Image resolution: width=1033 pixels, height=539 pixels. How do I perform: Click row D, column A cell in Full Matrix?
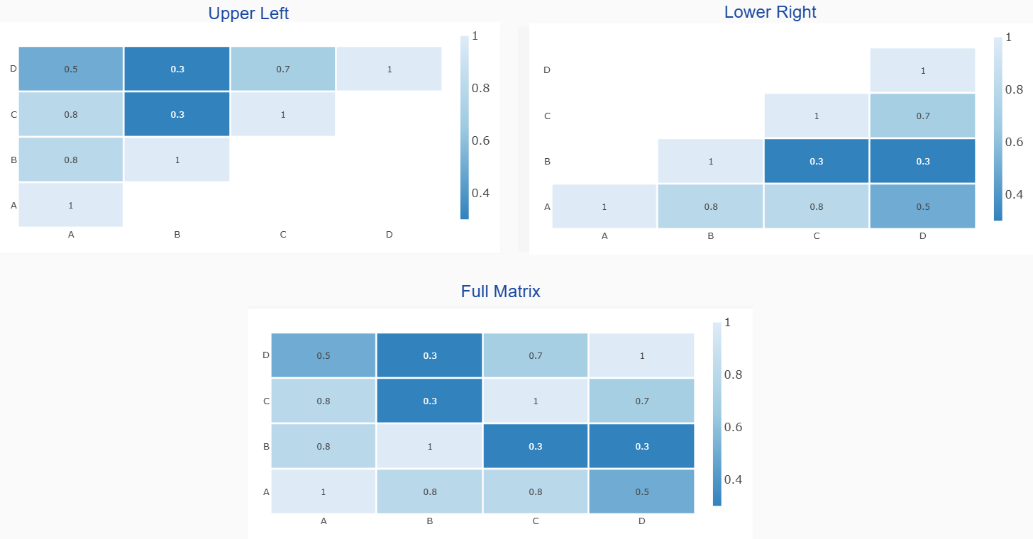[324, 355]
